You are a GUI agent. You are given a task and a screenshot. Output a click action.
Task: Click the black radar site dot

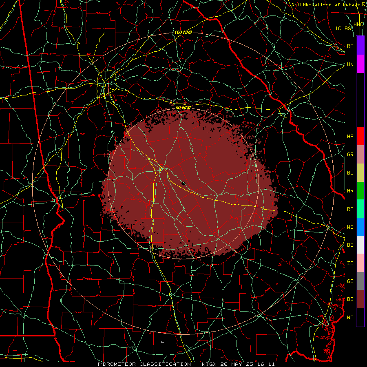pos(183,183)
